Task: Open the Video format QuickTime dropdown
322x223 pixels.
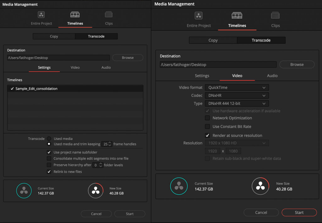Action: 237,88
